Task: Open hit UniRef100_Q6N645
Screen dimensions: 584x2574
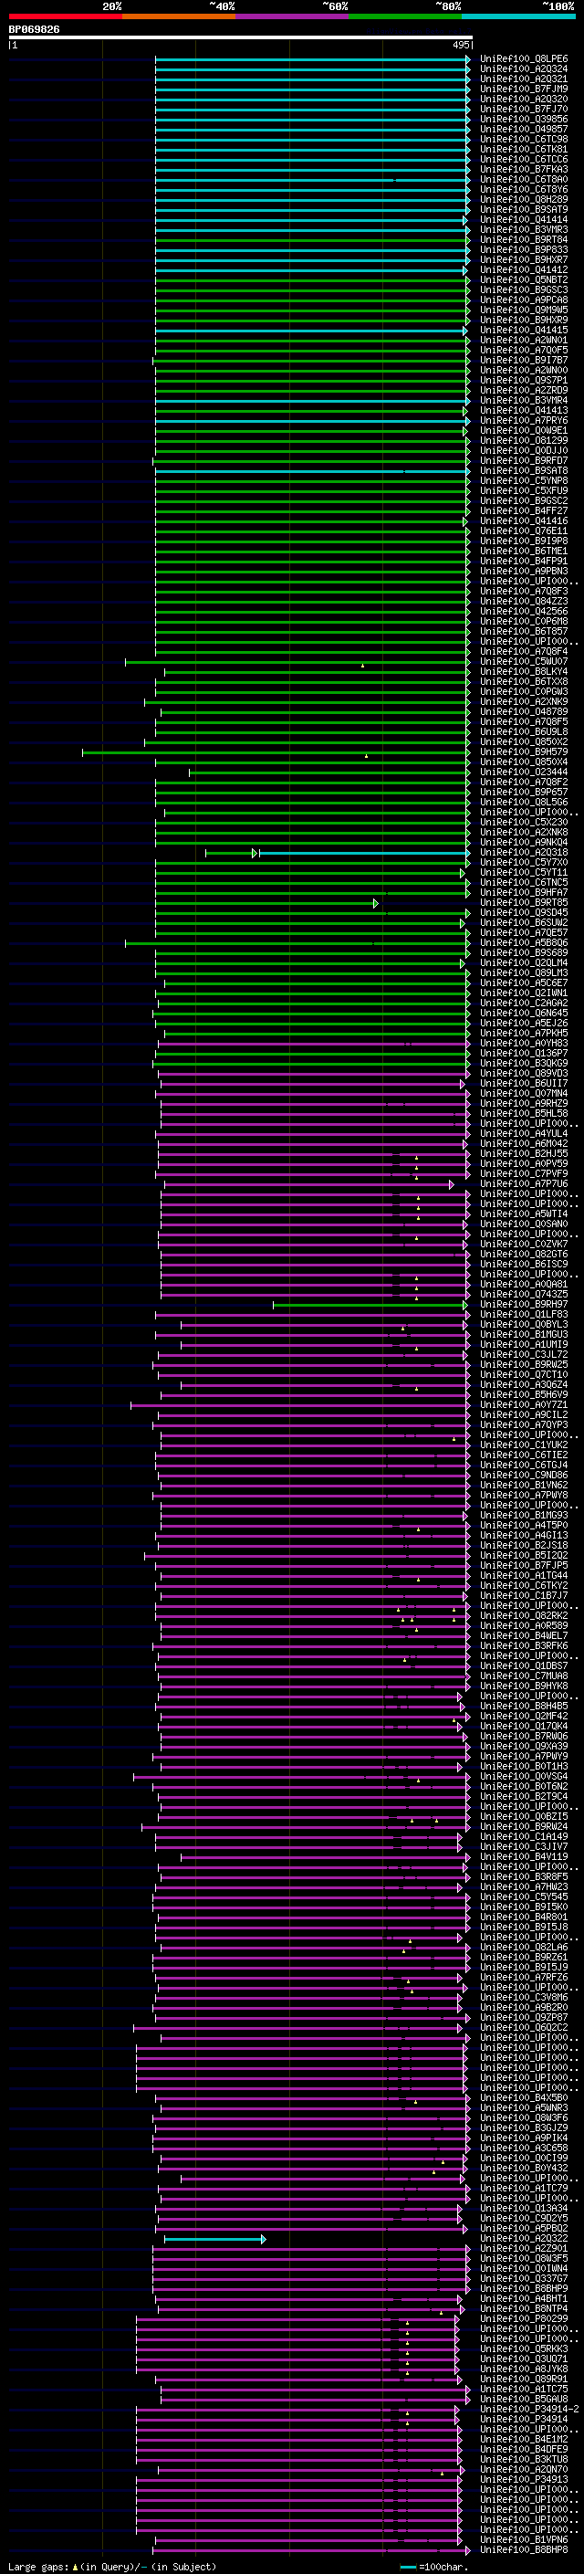Action: [x=524, y=1014]
